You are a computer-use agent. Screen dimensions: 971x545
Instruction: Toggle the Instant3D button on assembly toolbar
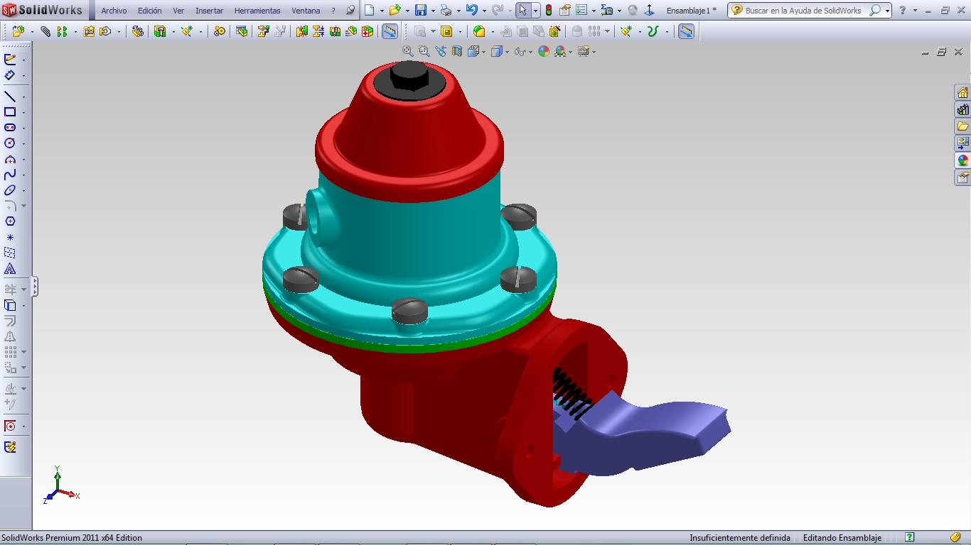(x=390, y=32)
